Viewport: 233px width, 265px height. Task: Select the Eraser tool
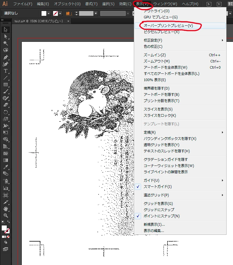[6, 105]
